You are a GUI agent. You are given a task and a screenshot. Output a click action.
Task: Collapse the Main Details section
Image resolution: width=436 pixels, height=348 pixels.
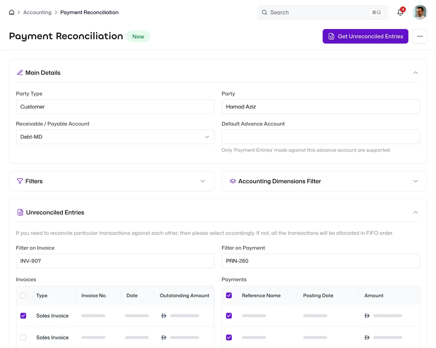click(416, 73)
